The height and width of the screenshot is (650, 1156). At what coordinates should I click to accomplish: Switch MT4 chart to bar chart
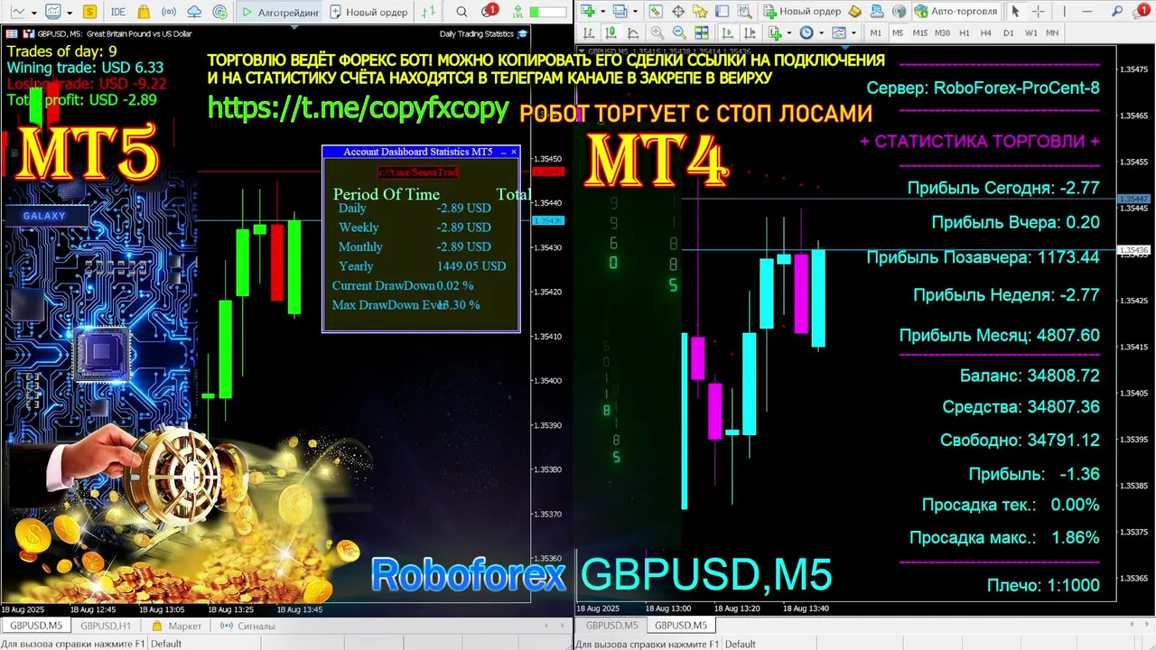[x=588, y=32]
